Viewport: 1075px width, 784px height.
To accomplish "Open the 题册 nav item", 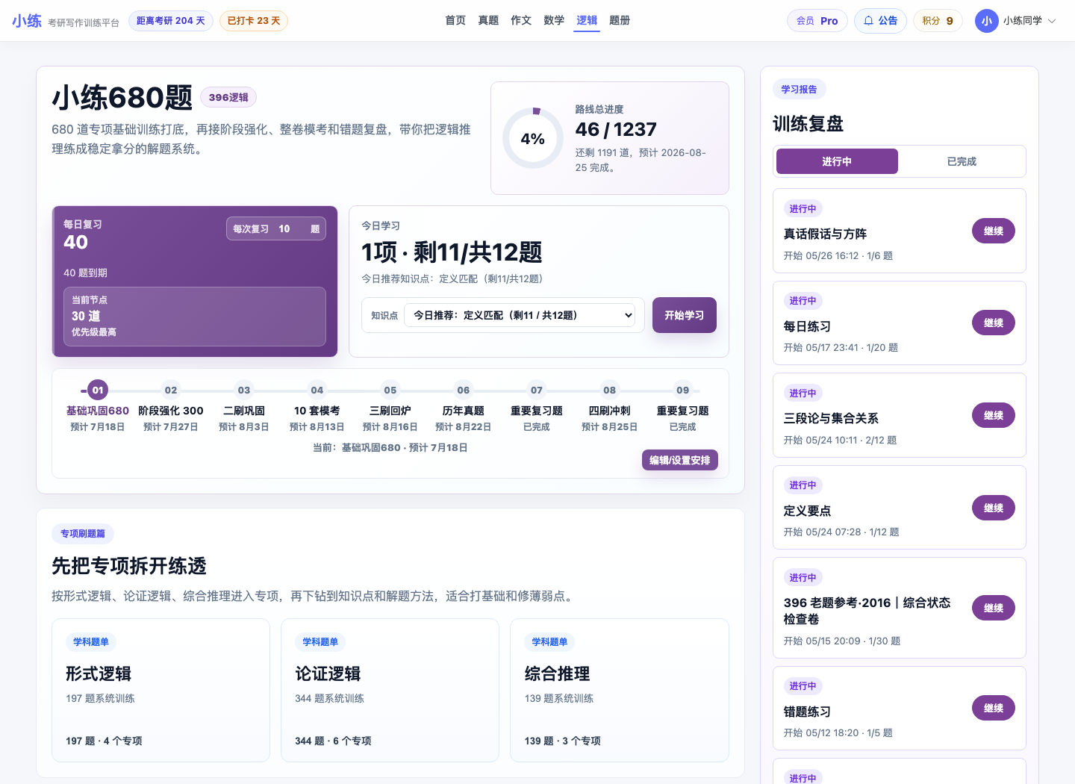I will [x=620, y=21].
